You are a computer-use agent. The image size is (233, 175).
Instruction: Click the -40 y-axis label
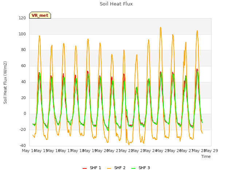coord(23,145)
